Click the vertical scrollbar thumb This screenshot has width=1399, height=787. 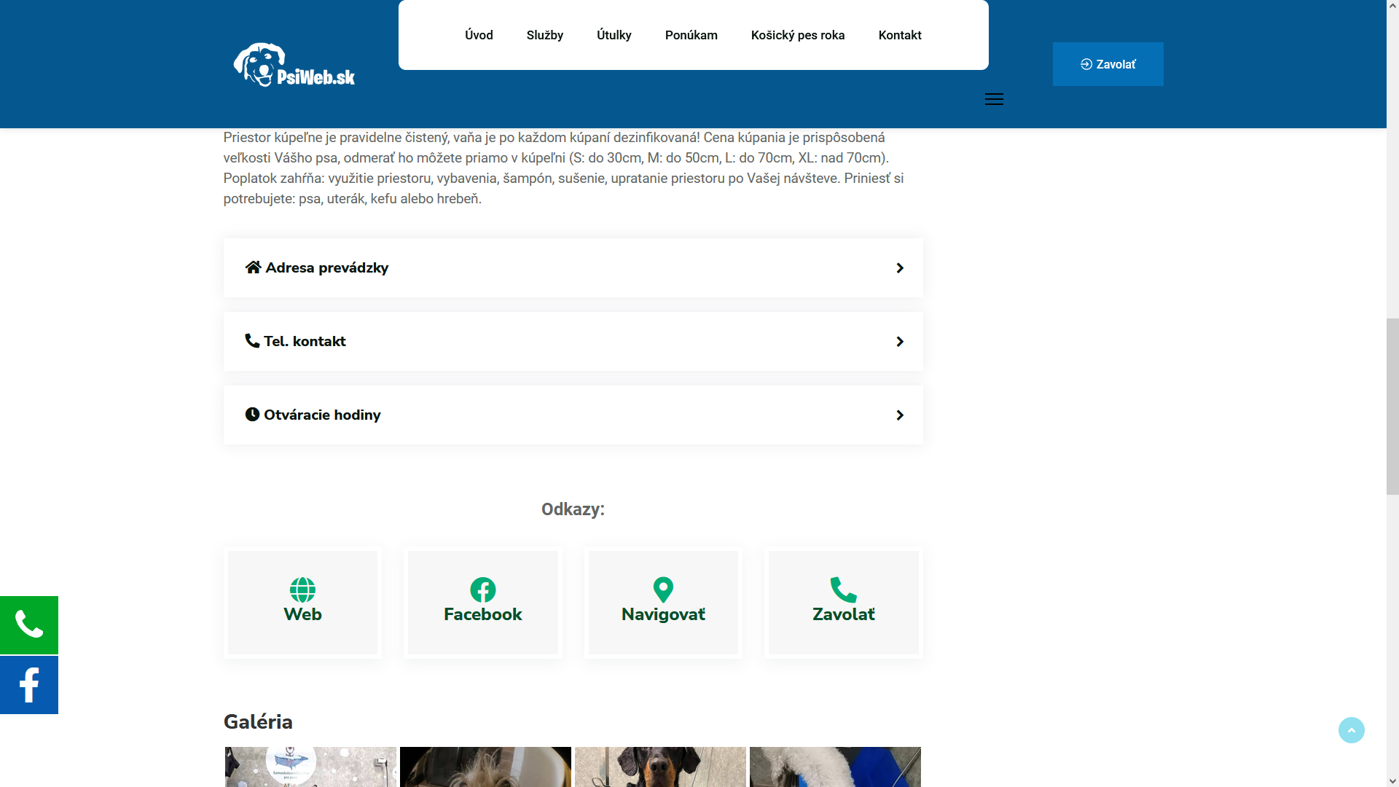(1392, 407)
